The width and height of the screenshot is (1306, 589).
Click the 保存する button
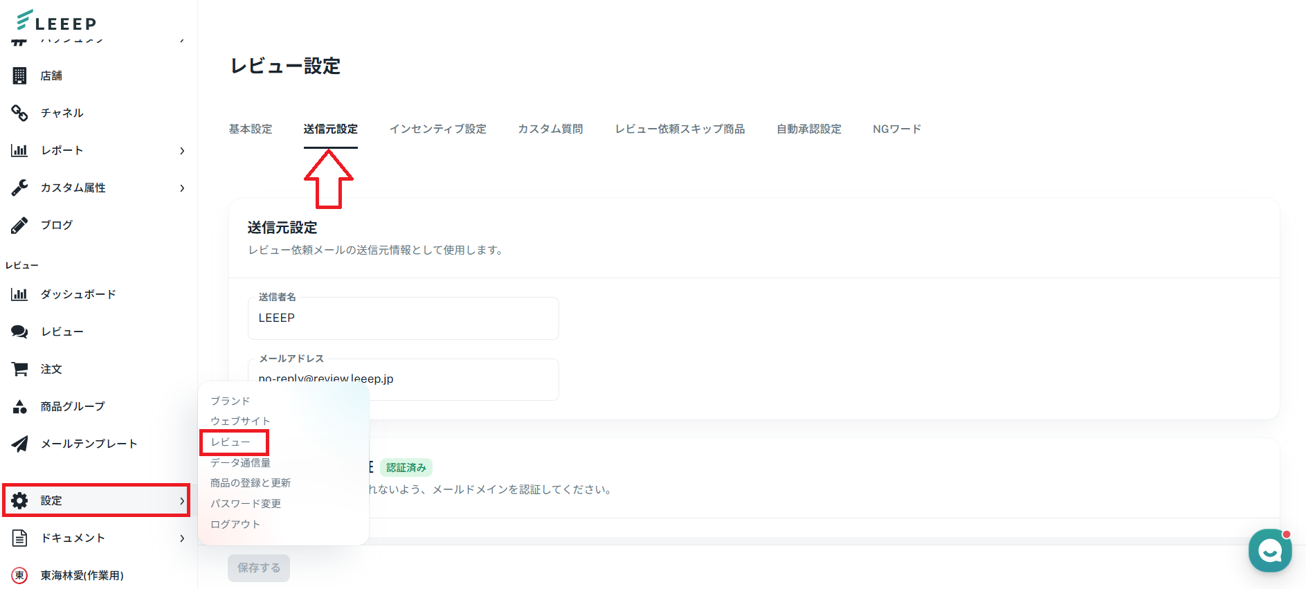(259, 568)
